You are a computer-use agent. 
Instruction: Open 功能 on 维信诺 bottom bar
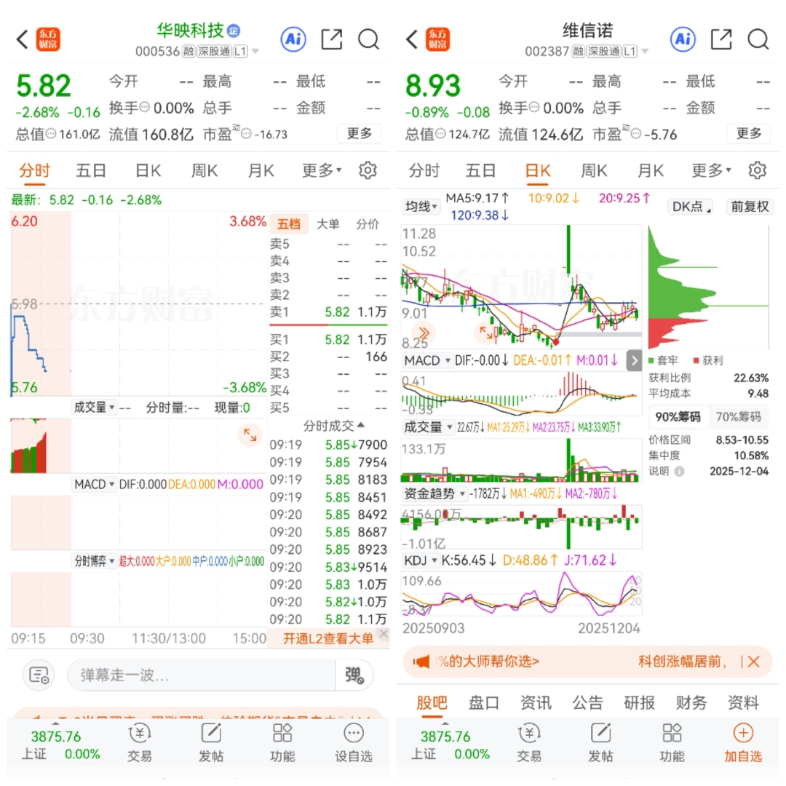(672, 743)
